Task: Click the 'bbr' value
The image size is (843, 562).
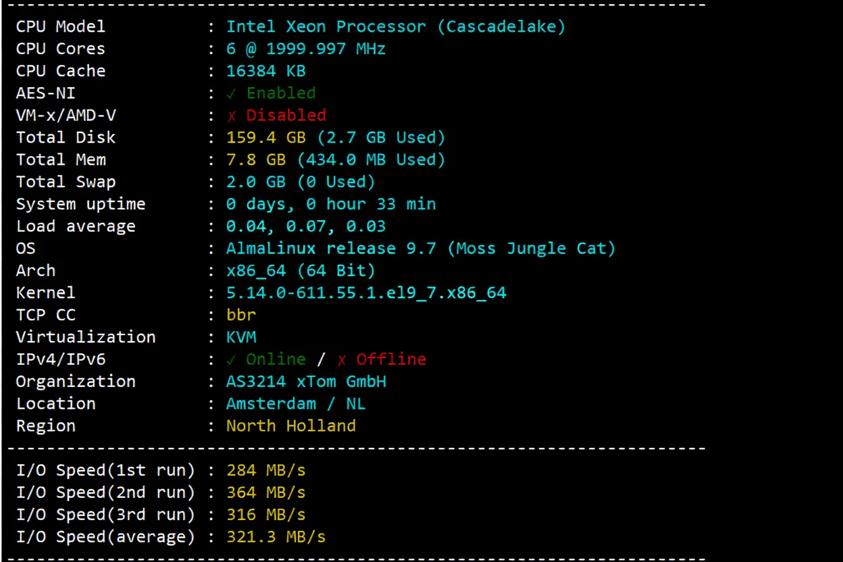Action: click(241, 315)
